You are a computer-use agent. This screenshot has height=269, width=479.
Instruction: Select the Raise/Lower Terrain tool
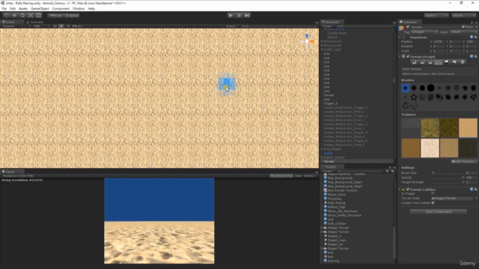pyautogui.click(x=414, y=62)
